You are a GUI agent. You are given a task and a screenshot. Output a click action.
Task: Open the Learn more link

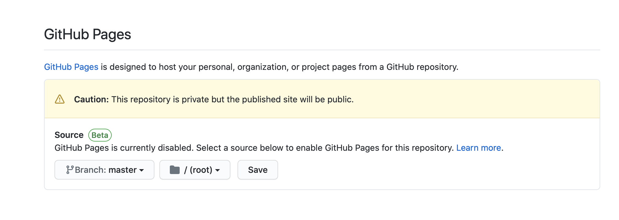[x=478, y=148]
